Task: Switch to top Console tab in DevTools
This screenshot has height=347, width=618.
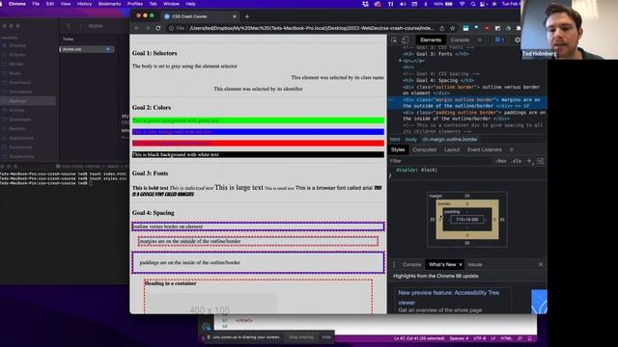Action: click(x=460, y=40)
